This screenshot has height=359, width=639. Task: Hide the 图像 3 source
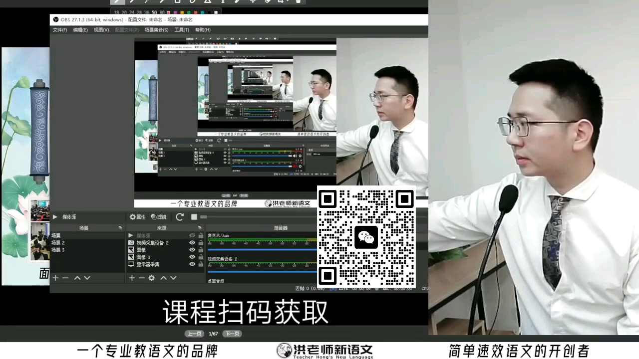coord(192,257)
